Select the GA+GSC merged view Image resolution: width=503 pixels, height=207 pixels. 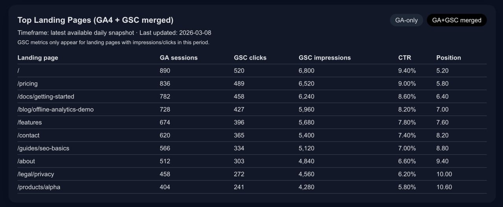pyautogui.click(x=457, y=20)
